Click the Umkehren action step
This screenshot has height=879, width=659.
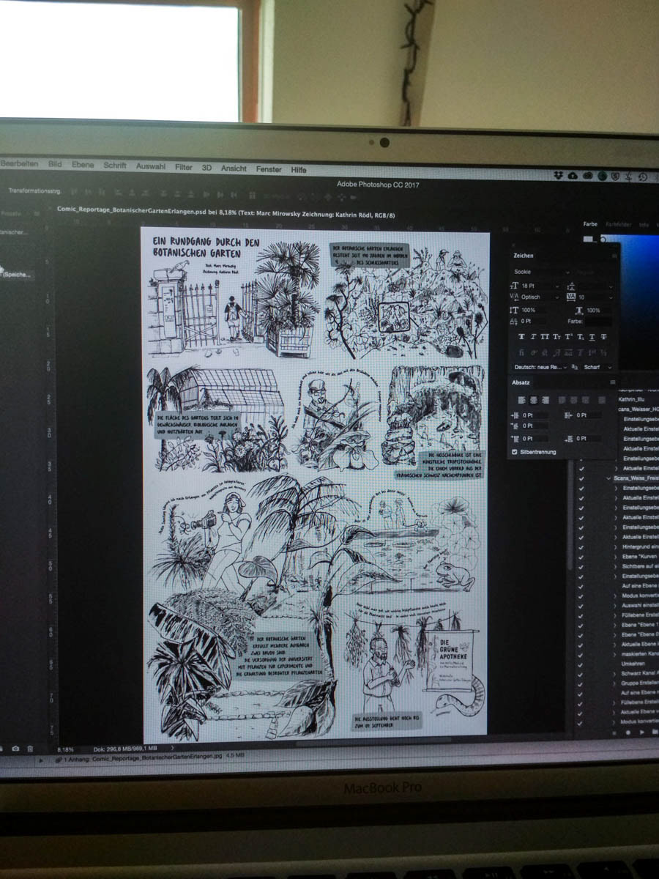pyautogui.click(x=633, y=663)
